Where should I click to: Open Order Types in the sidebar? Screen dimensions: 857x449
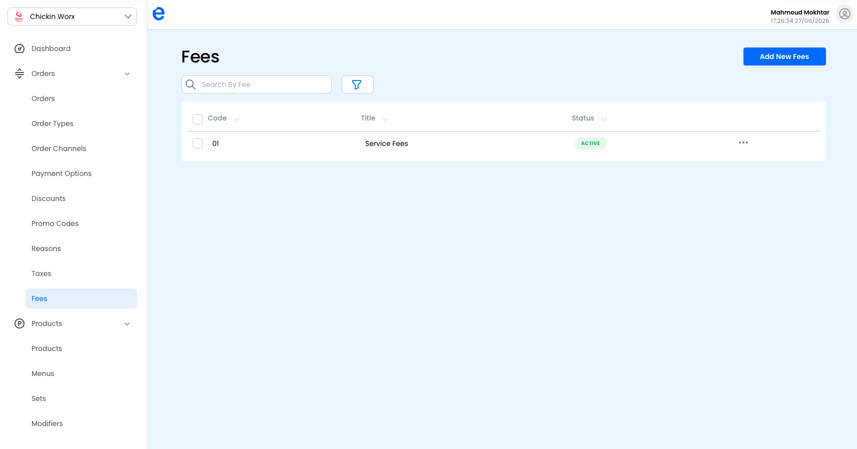pyautogui.click(x=53, y=123)
